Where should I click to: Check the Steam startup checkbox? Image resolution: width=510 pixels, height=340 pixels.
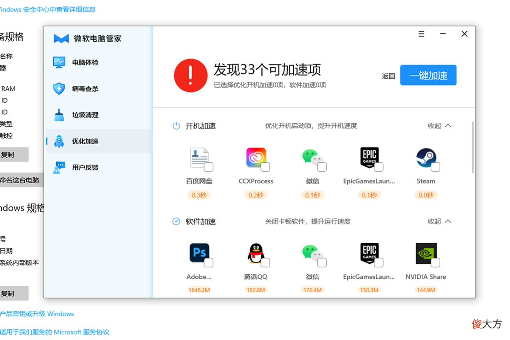click(x=435, y=167)
